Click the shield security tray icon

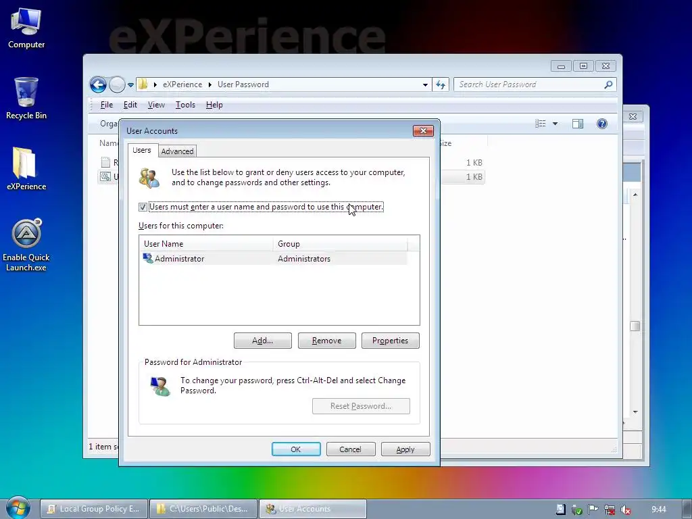(577, 510)
